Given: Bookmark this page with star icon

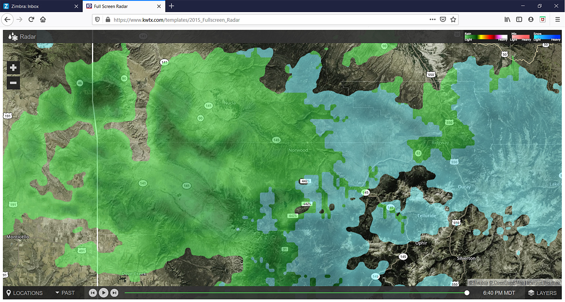Looking at the screenshot, I should tap(453, 19).
